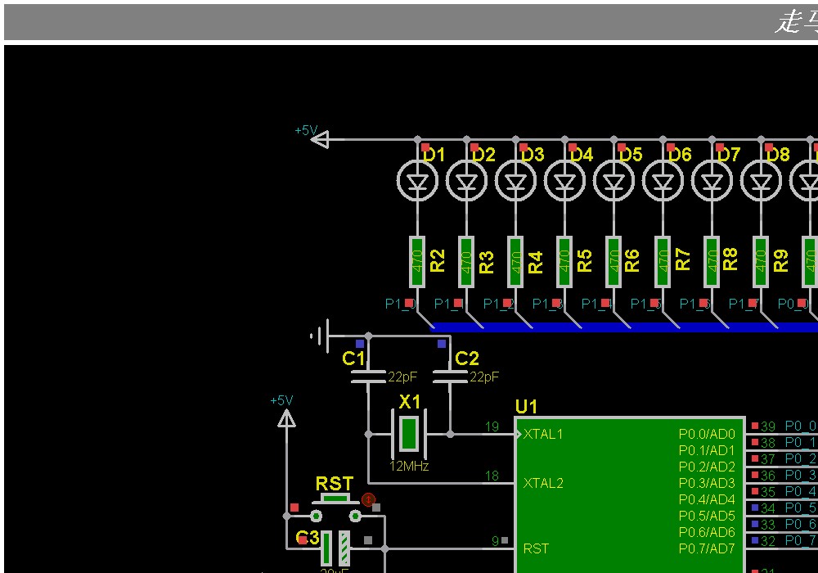Select LED D6 symbol

tap(663, 181)
